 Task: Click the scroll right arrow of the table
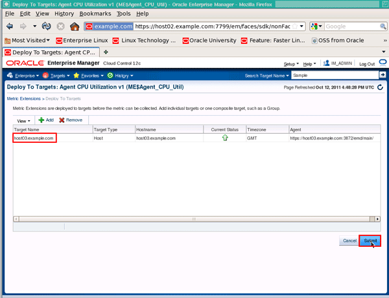point(377,219)
